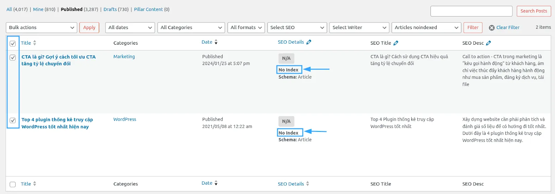Click sort arrows beside bottom SEO Details

click(308, 184)
